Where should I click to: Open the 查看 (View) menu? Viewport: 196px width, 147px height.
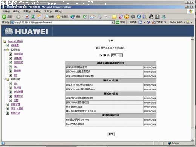point(27,11)
